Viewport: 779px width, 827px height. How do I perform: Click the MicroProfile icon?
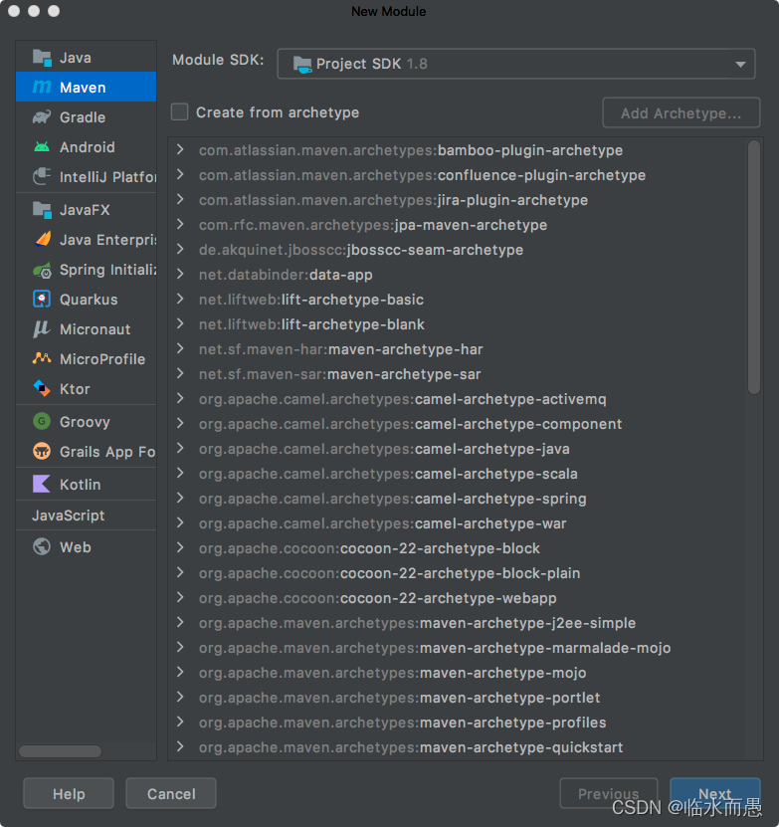[42, 358]
